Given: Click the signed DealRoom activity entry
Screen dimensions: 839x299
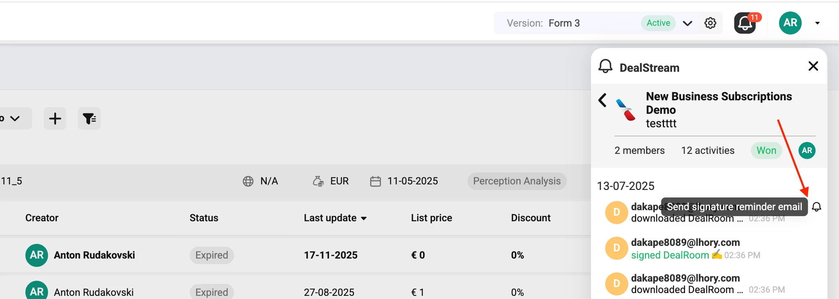Looking at the screenshot, I should (x=670, y=255).
